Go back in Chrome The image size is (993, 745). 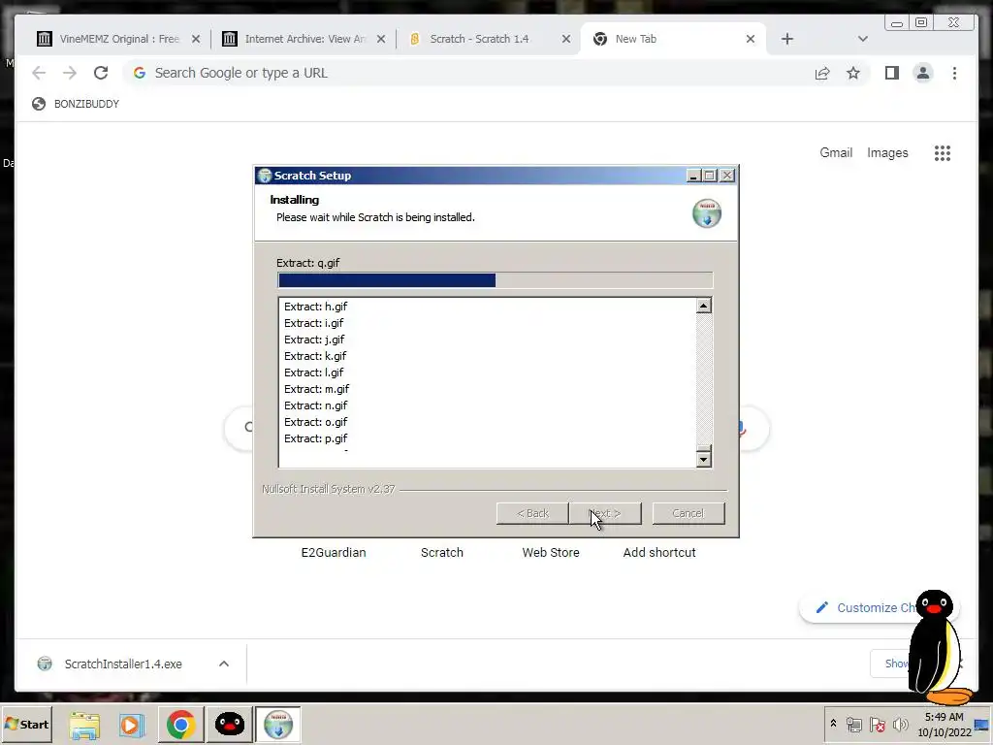(x=39, y=73)
